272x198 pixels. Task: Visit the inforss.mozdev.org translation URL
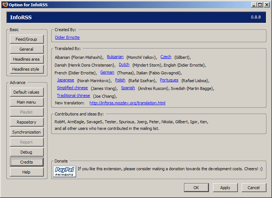point(127,103)
